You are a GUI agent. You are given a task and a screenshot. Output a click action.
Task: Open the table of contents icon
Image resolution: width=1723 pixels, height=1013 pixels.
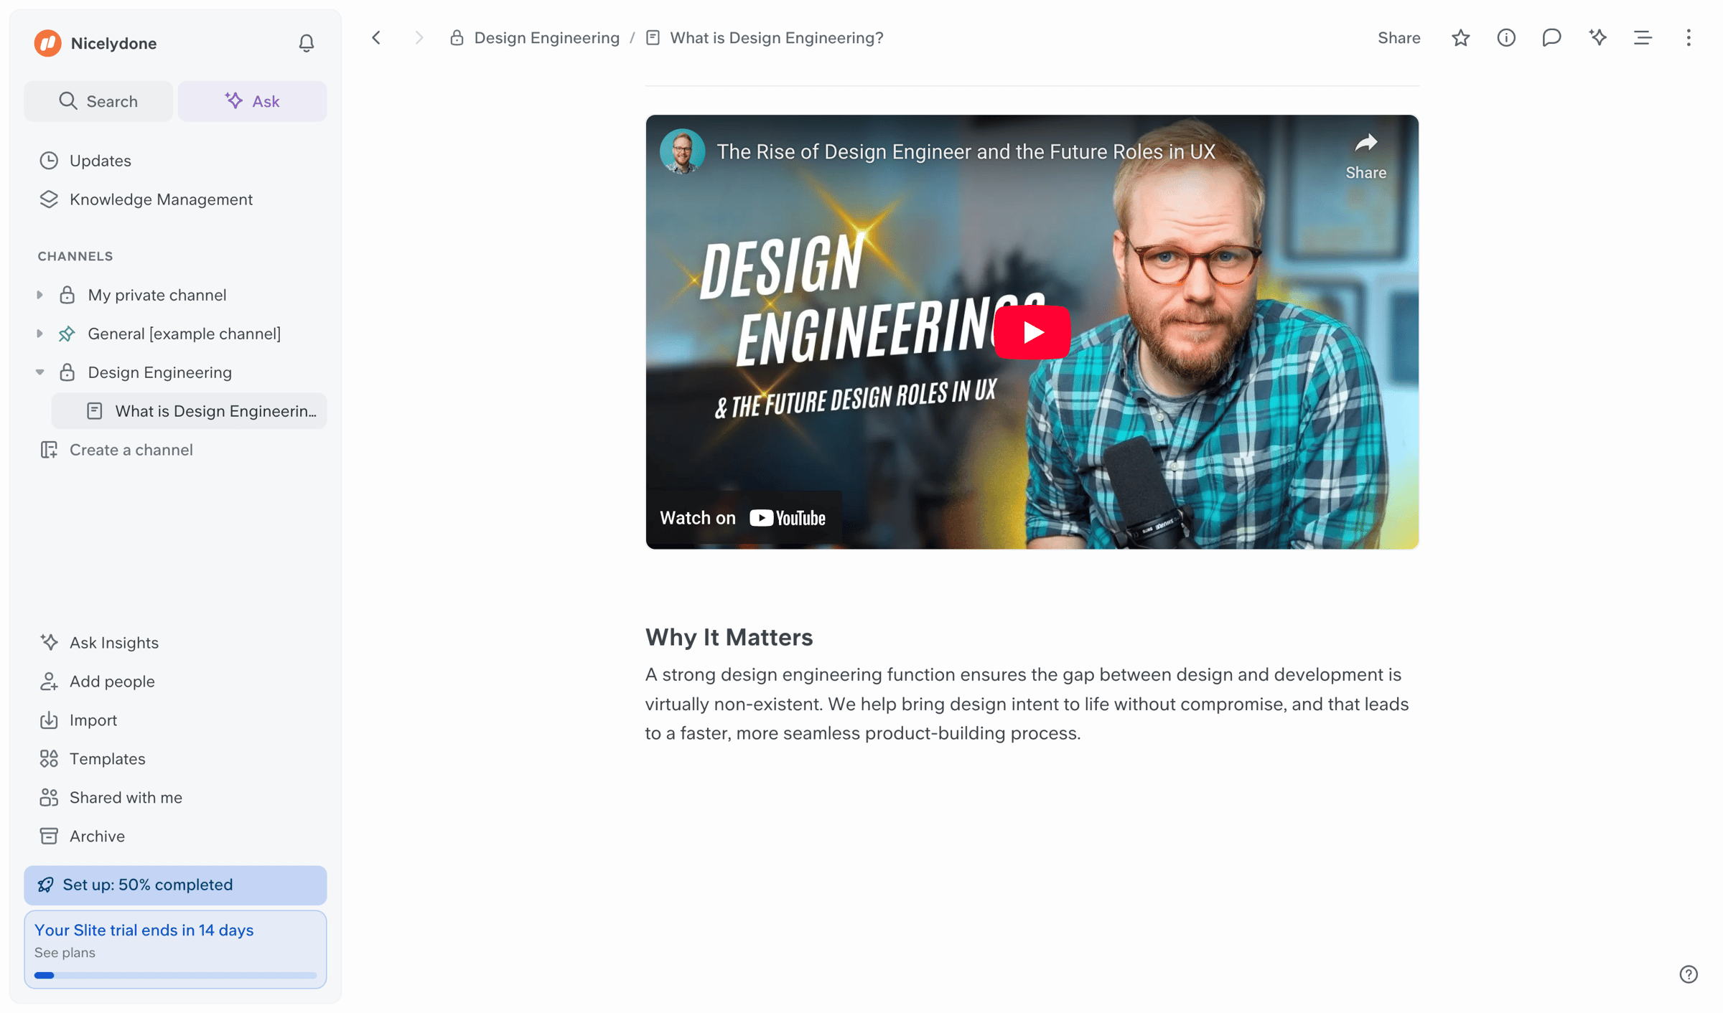click(1643, 38)
